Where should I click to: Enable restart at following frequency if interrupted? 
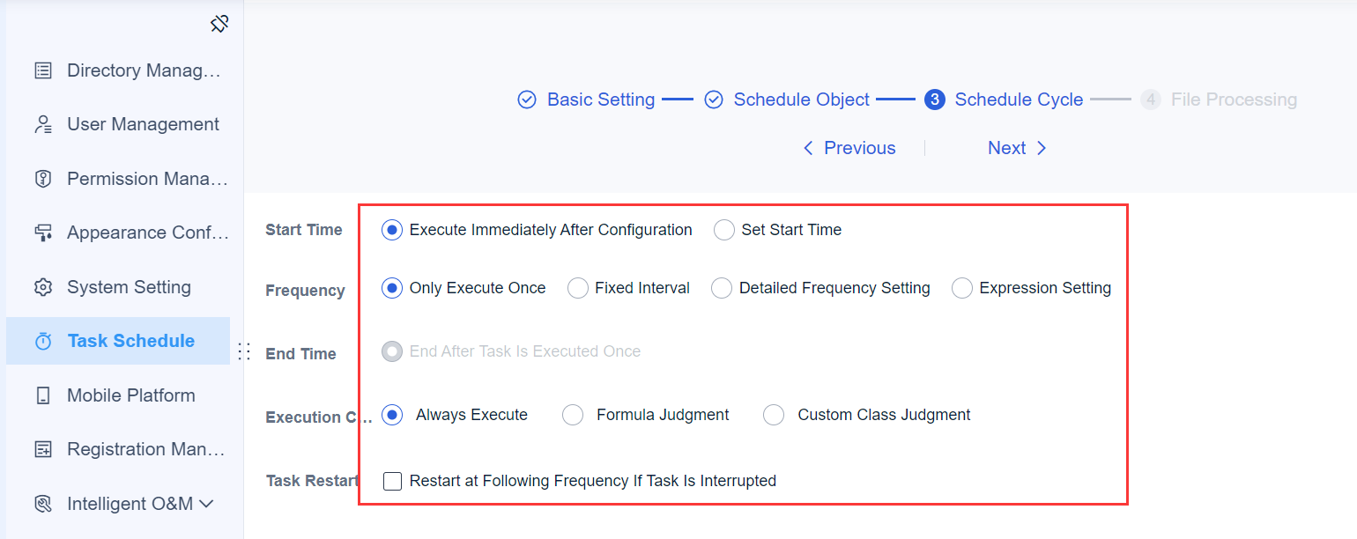coord(392,481)
